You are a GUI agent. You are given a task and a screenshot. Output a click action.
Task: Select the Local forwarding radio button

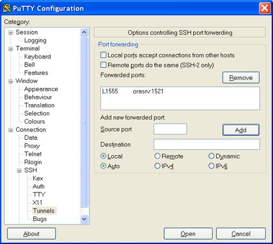coord(103,156)
